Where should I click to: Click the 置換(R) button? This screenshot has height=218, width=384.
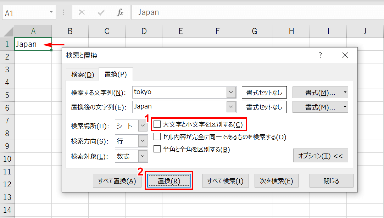click(x=169, y=181)
